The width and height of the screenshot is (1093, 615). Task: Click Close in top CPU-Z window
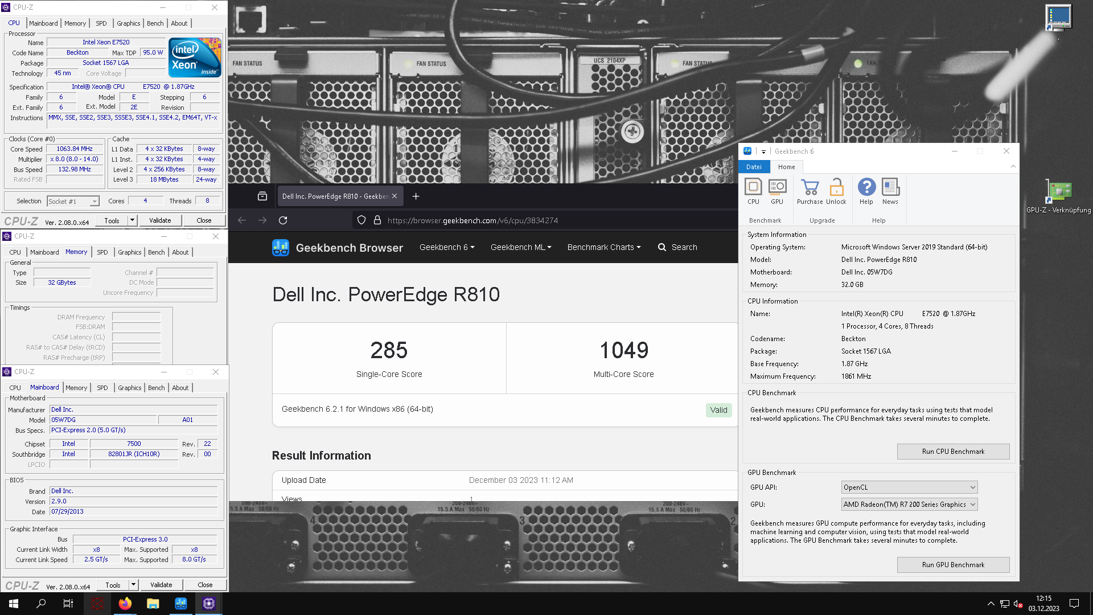coord(204,220)
